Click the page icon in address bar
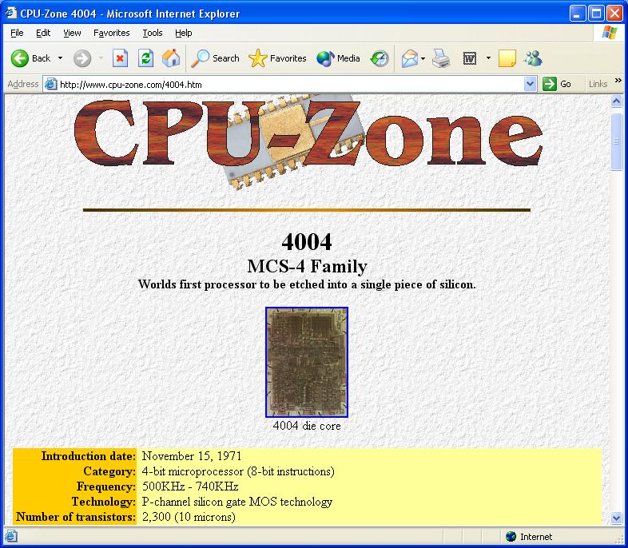This screenshot has width=628, height=548. (51, 84)
